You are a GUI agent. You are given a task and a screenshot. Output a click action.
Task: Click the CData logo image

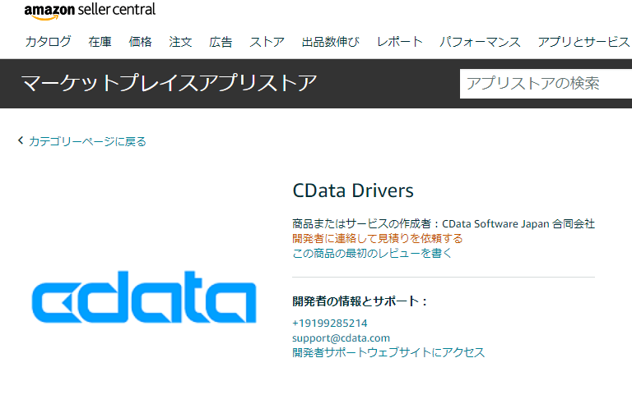[x=144, y=297]
